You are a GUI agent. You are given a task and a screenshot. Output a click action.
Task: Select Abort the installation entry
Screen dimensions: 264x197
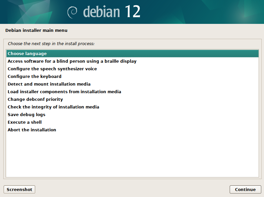pyautogui.click(x=132, y=130)
